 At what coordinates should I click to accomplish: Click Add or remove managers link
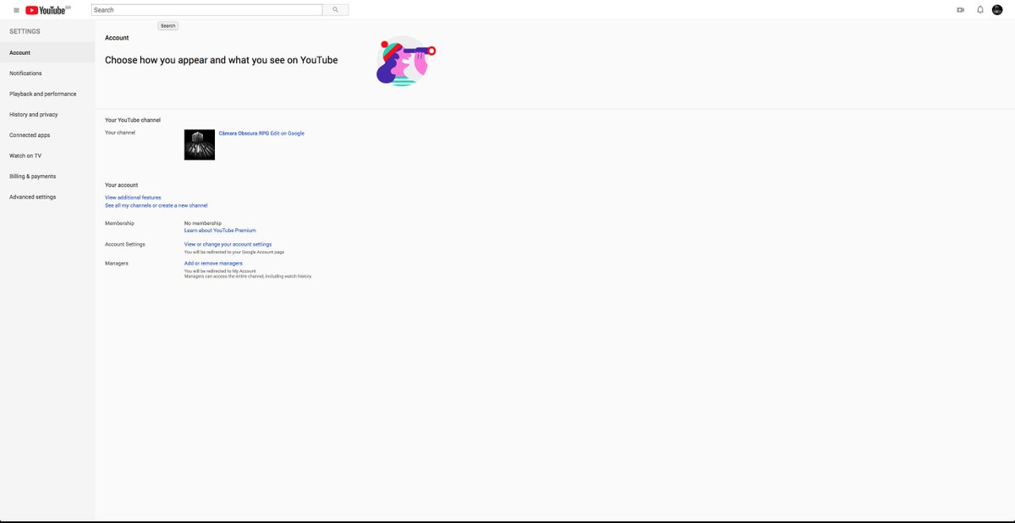point(213,264)
